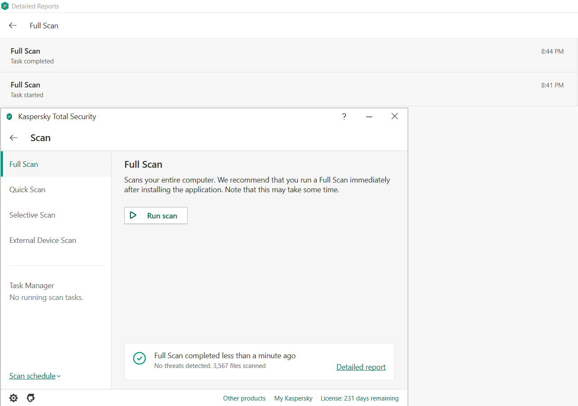Minimize the Kaspersky Total Security window

(x=369, y=117)
